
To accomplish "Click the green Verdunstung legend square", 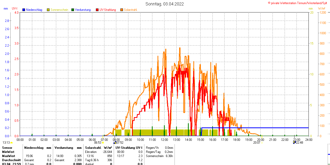I will 73,10.
